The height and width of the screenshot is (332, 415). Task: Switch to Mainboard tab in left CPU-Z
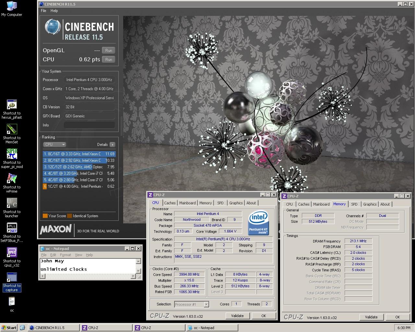[187, 203]
